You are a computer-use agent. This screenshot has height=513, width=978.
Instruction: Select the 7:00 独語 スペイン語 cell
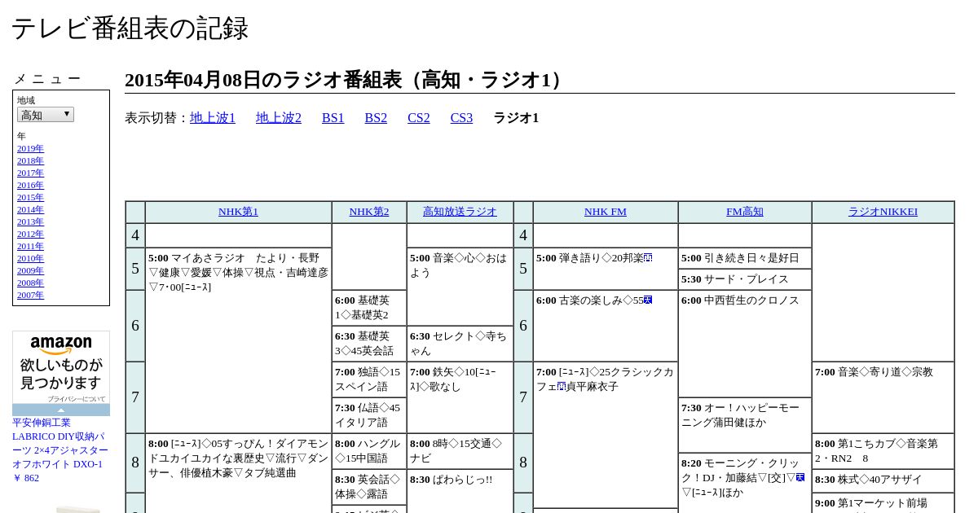pyautogui.click(x=369, y=379)
